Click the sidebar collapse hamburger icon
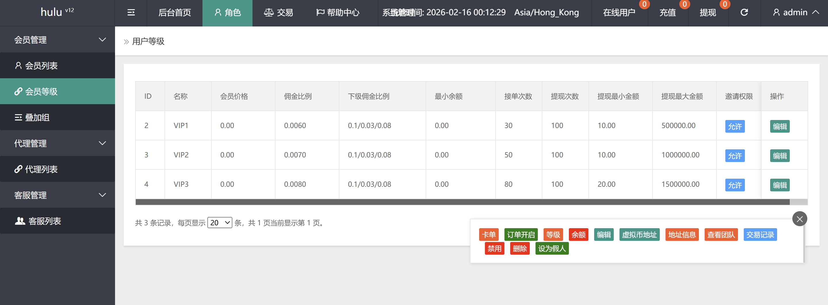Viewport: 828px width, 305px height. 131,13
